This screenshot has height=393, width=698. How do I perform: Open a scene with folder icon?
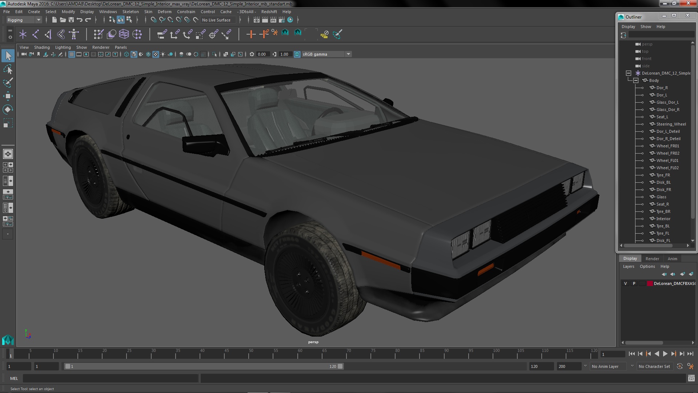pos(63,20)
